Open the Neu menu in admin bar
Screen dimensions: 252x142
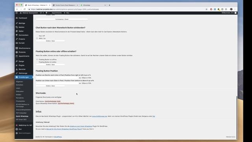[x=67, y=13]
